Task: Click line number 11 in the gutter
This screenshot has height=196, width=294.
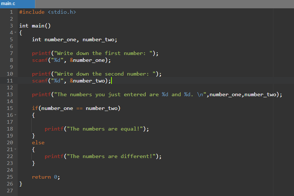Action: click(10, 81)
